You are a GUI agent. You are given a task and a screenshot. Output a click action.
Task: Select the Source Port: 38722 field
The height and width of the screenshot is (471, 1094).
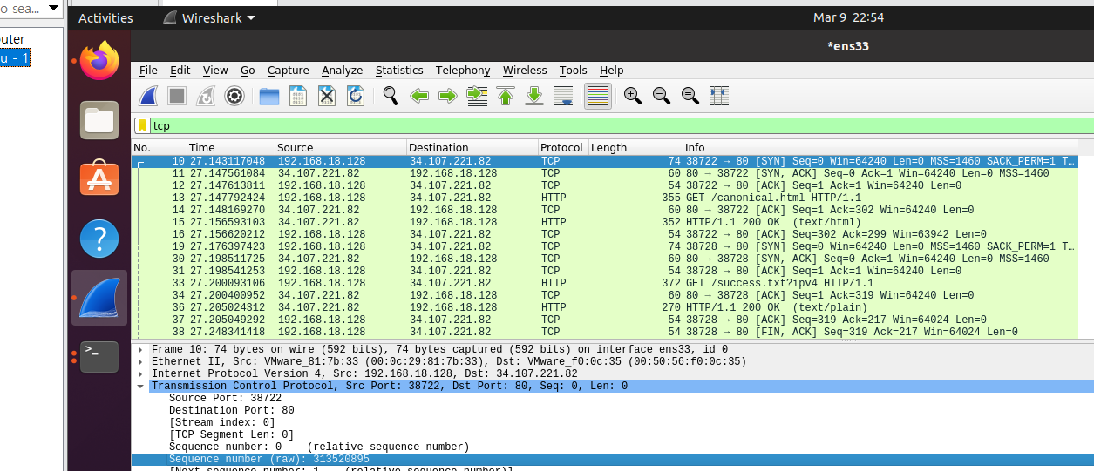point(225,398)
